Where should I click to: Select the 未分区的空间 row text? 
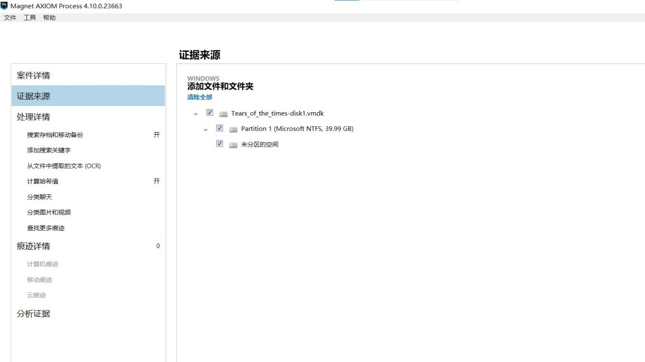point(260,144)
